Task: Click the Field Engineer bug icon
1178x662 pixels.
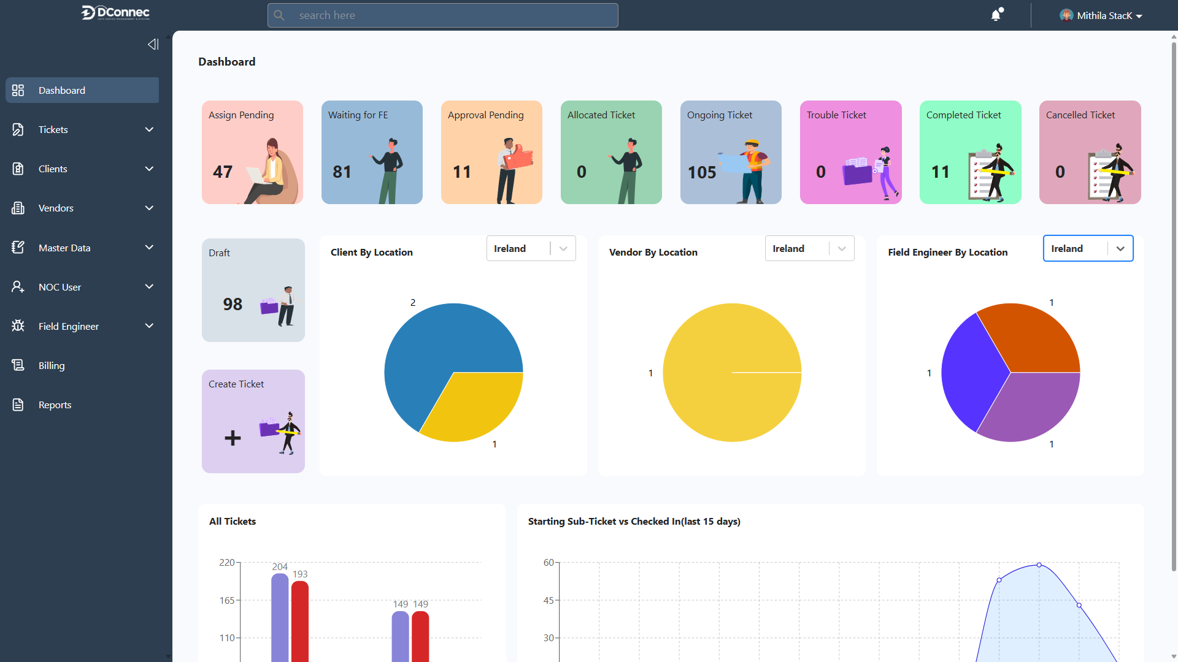Action: 18,326
